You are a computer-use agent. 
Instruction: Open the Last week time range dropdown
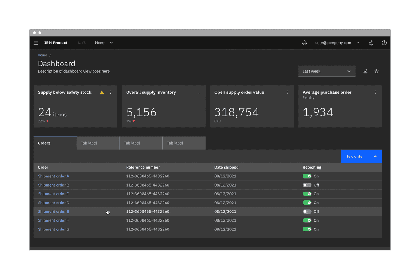coord(327,71)
